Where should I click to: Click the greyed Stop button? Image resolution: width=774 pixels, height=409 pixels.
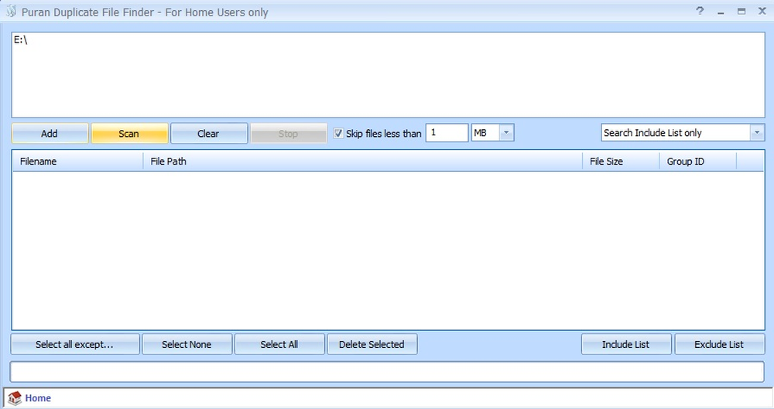point(288,133)
